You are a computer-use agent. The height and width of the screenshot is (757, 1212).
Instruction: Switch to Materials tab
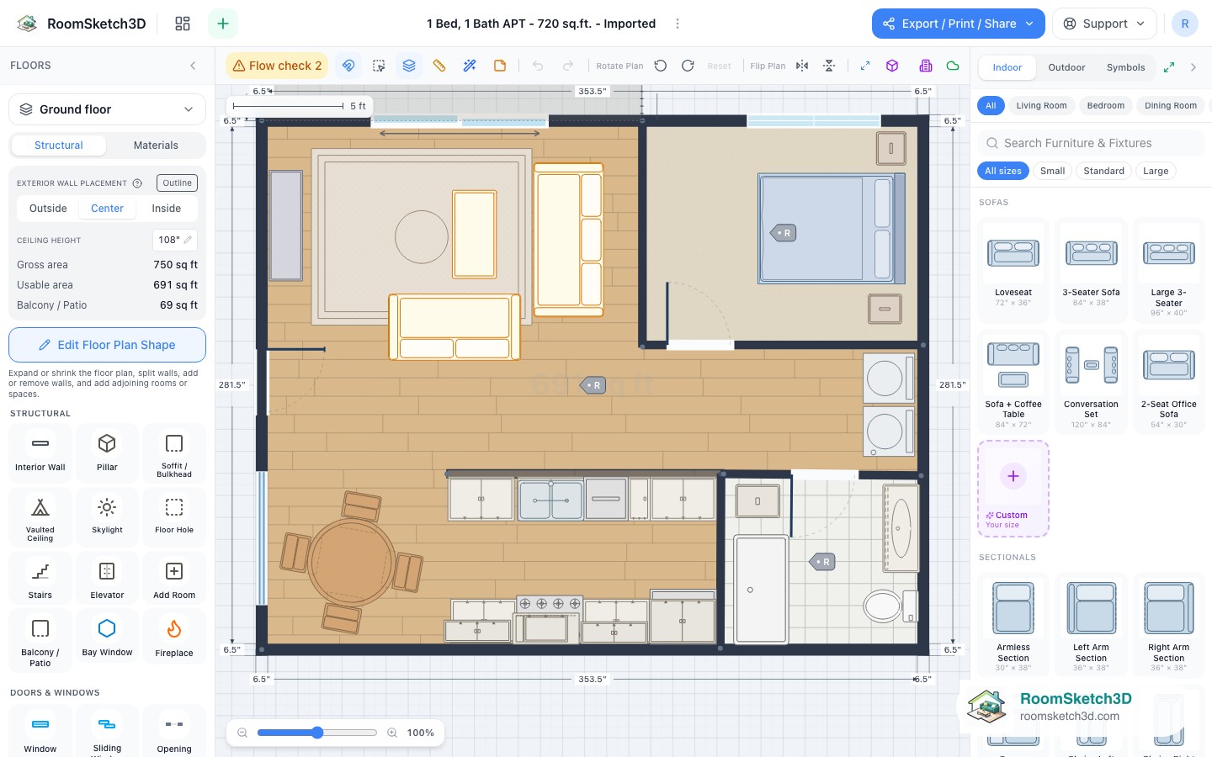click(x=156, y=146)
